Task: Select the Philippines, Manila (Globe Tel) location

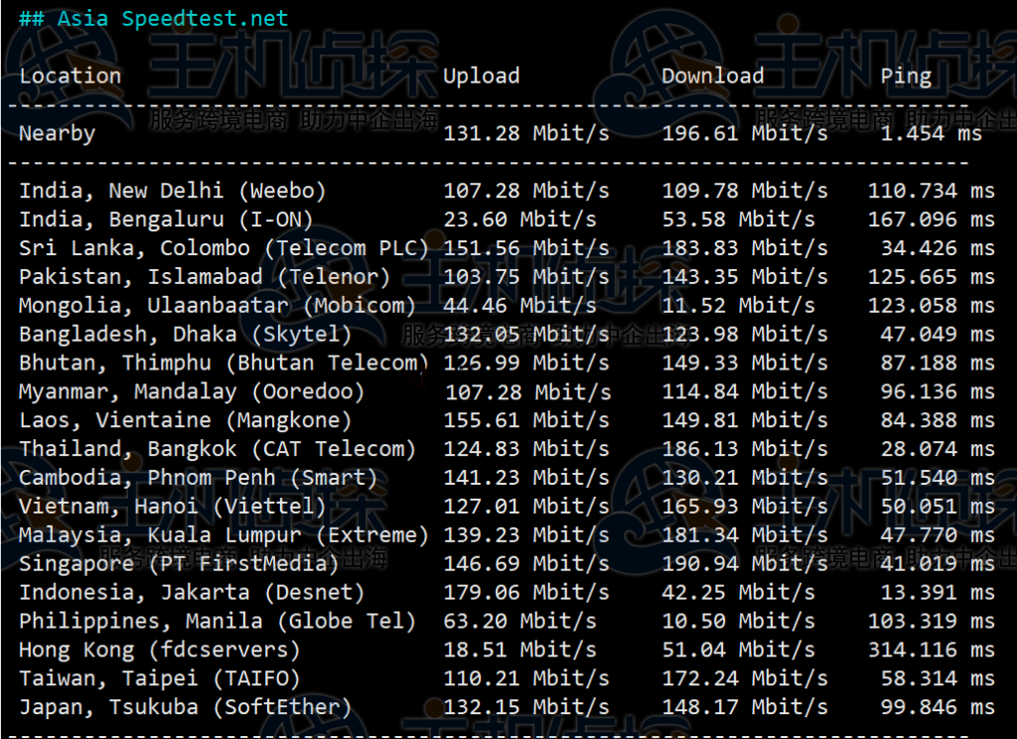Action: coord(218,622)
